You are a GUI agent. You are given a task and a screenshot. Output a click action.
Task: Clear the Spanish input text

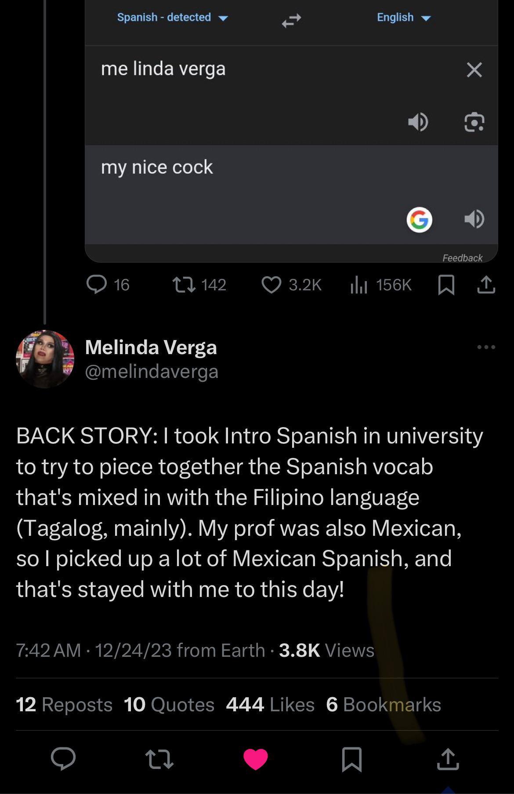tap(474, 70)
